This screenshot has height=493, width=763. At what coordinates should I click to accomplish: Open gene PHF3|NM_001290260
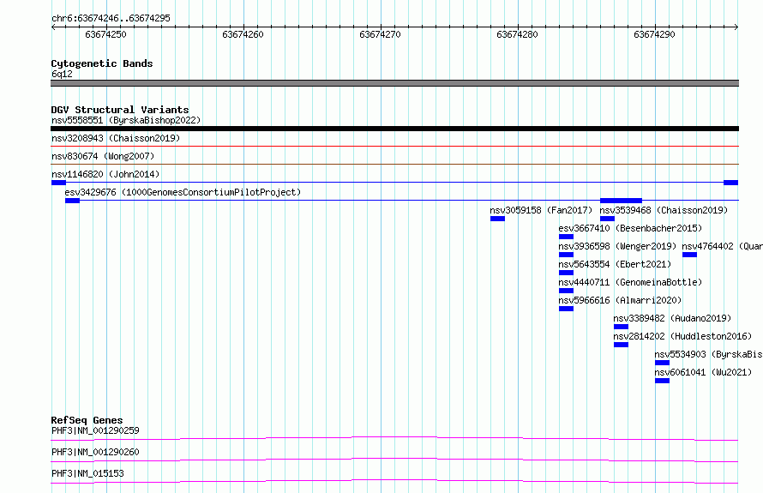pyautogui.click(x=95, y=452)
